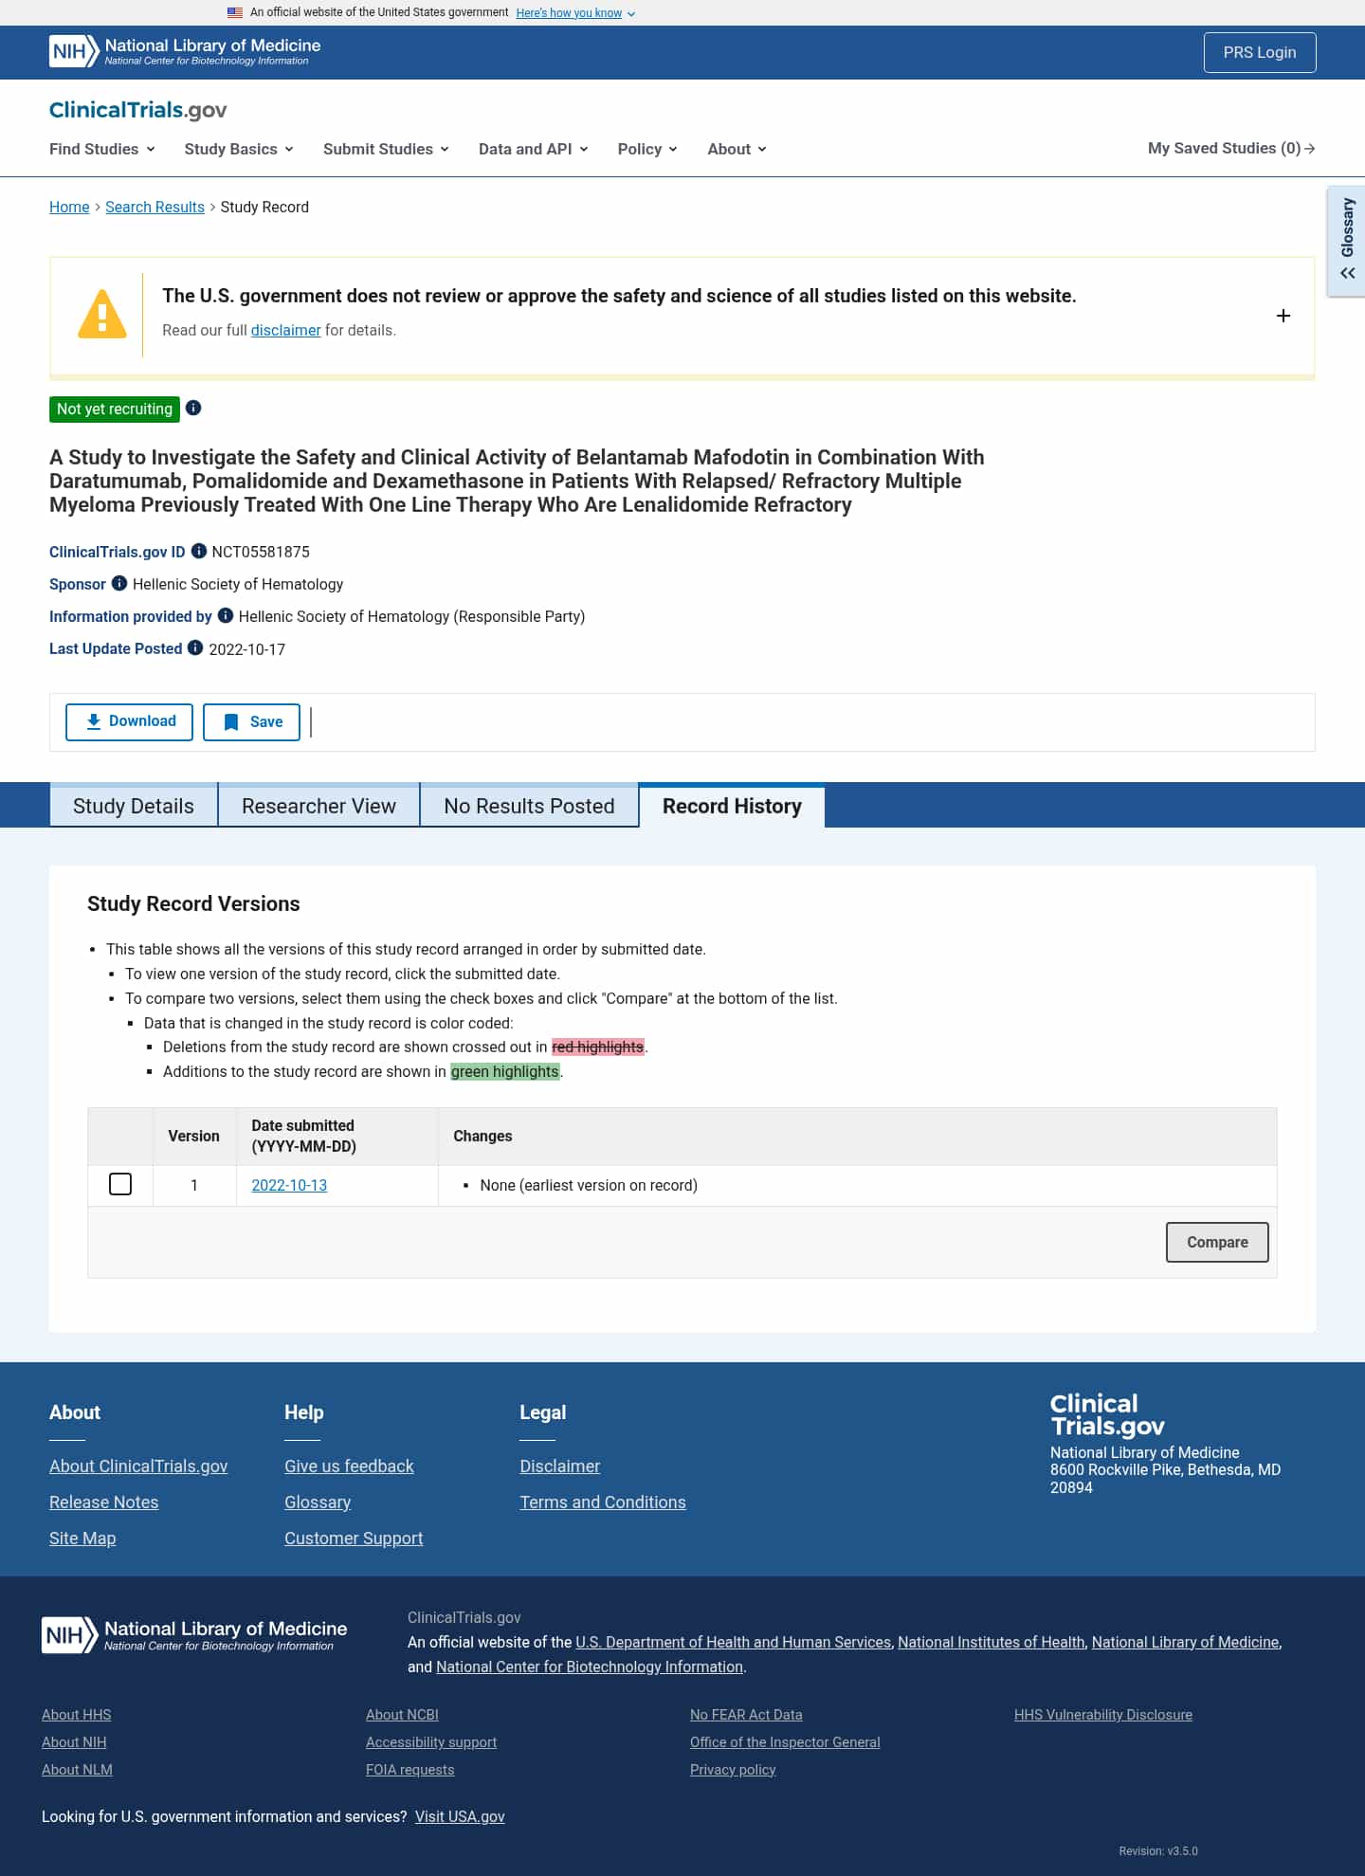Click the footer ClinicalTrials.gov logo
Viewport: 1365px width, 1876px height.
(1107, 1415)
